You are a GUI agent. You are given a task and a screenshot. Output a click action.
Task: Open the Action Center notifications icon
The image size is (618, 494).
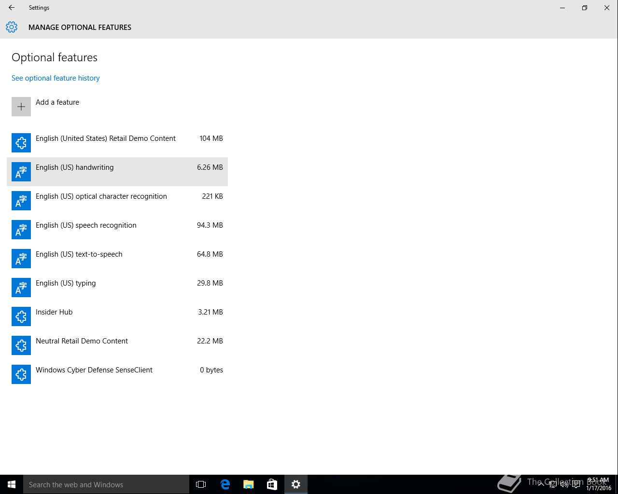click(576, 484)
